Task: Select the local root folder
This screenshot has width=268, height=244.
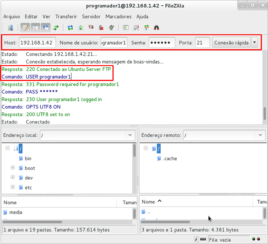Action: (20, 149)
